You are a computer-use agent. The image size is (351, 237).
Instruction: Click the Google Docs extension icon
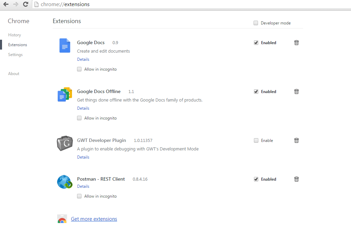click(x=65, y=45)
